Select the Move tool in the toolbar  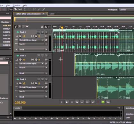[11, 10]
